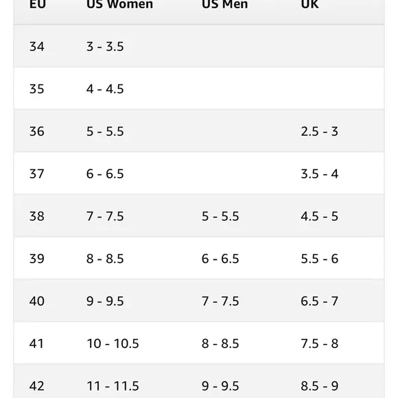Click US Women 10 - 10.5 cell
The height and width of the screenshot is (398, 398).
(x=113, y=343)
